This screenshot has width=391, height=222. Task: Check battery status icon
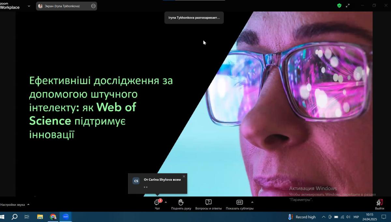pyautogui.click(x=336, y=217)
